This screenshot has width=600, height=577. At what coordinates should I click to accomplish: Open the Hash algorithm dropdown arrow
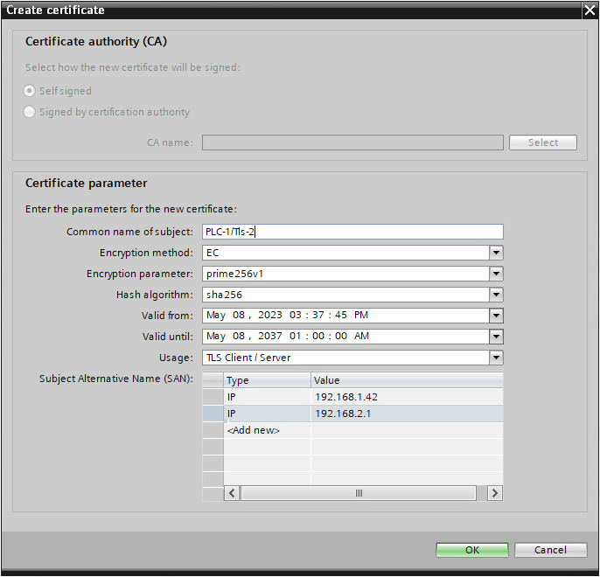pos(496,295)
